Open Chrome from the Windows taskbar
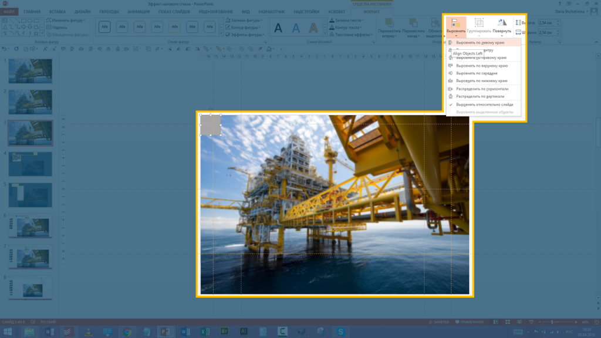Image resolution: width=601 pixels, height=338 pixels. [127, 332]
